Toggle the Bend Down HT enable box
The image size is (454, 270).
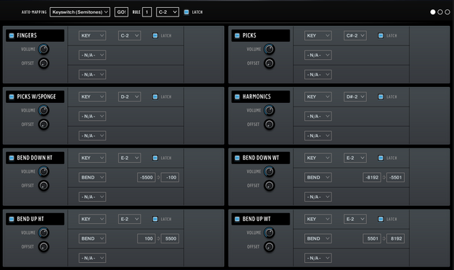click(x=12, y=158)
